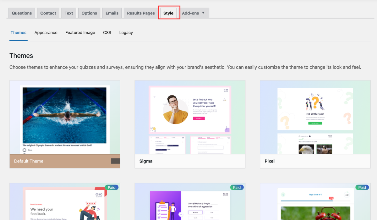Choose the Default Theme swimmer thumbnail
377x220 pixels.
click(x=65, y=117)
